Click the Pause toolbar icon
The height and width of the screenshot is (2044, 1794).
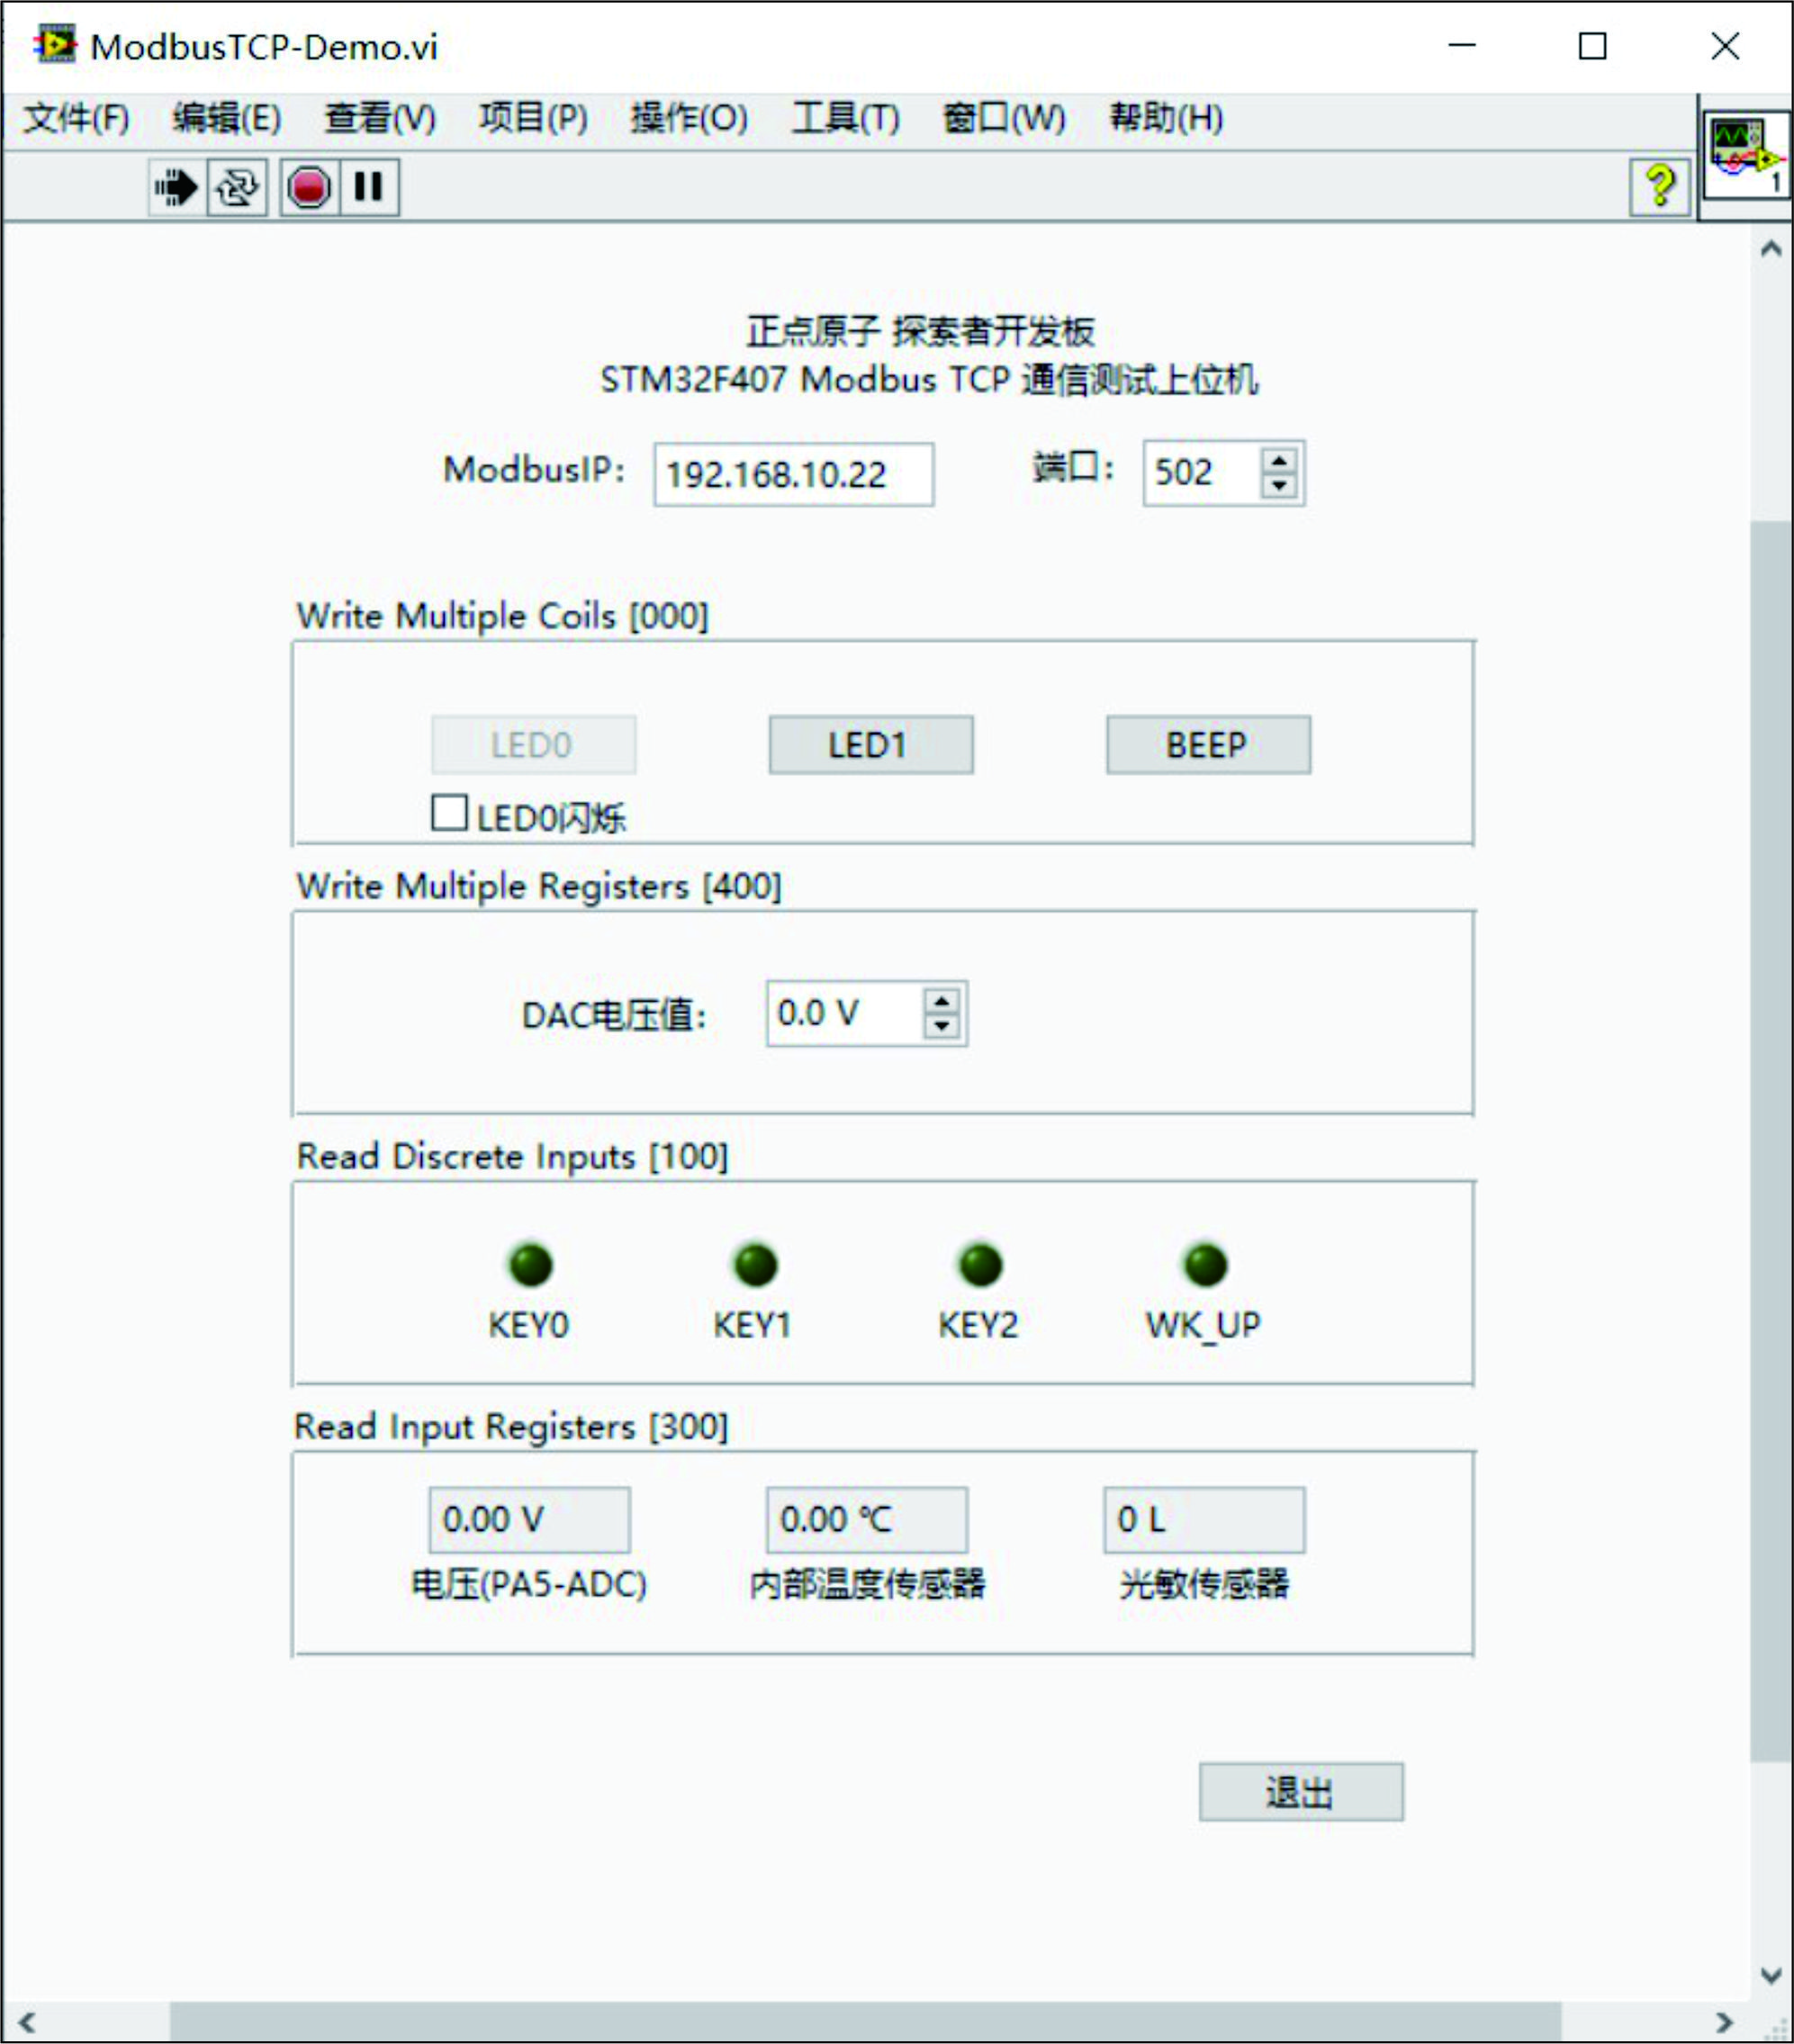pyautogui.click(x=368, y=187)
